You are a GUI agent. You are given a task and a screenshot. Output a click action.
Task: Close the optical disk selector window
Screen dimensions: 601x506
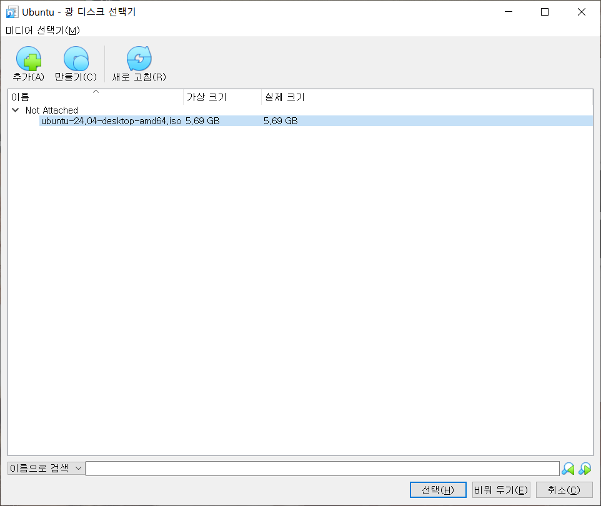point(582,12)
